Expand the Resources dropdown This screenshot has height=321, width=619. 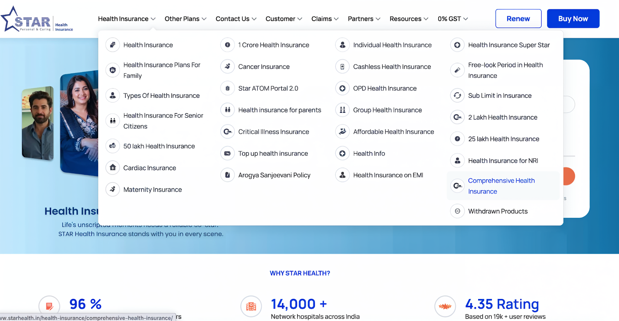coord(409,19)
